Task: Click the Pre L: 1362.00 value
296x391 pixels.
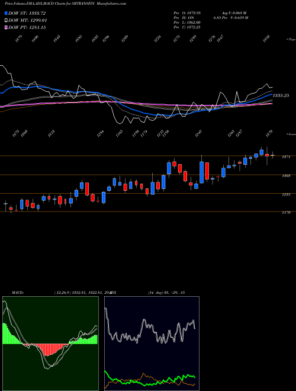Action: [x=187, y=23]
